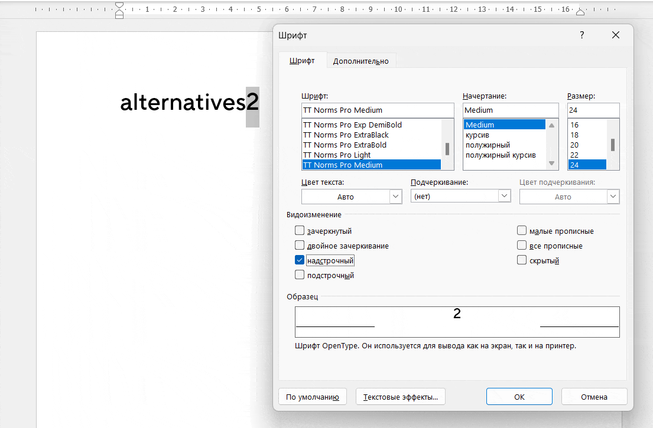The width and height of the screenshot is (653, 428).
Task: Toggle the подстрочный checkbox
Action: (x=300, y=275)
